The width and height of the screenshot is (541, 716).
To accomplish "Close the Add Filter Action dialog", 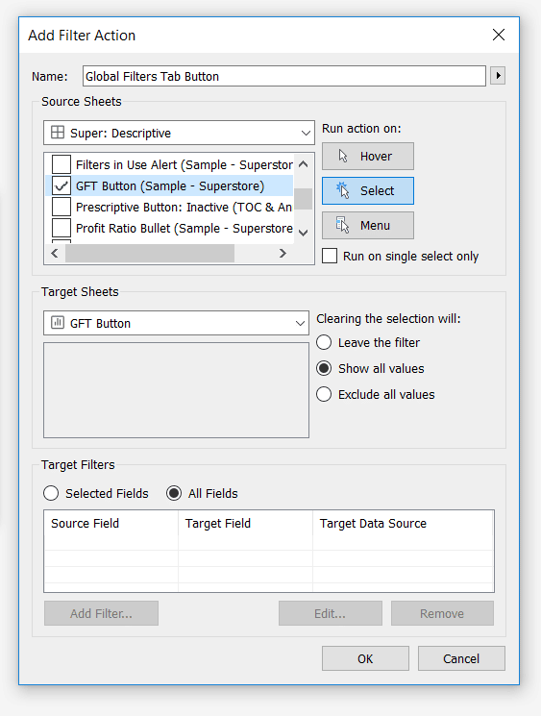I will point(499,35).
